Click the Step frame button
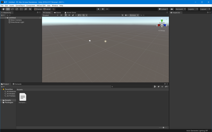Screen dimensions: 212x132 click(x=107, y=9)
